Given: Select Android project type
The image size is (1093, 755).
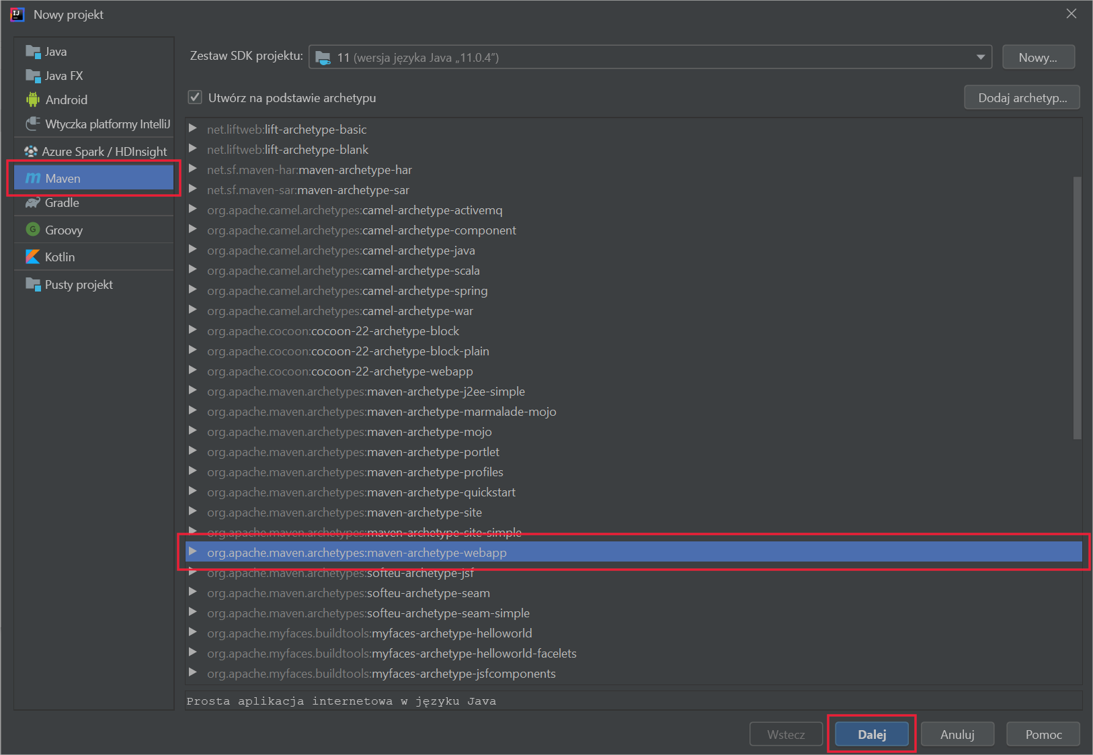Looking at the screenshot, I should point(93,100).
